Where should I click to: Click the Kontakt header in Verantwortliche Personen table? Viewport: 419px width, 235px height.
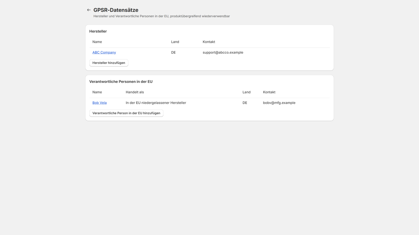[269, 92]
